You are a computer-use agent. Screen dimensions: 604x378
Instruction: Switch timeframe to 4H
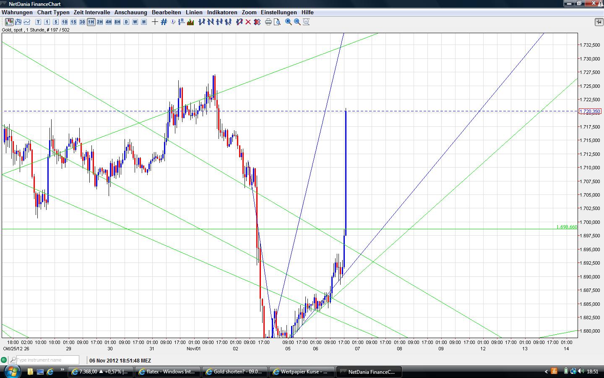point(108,22)
